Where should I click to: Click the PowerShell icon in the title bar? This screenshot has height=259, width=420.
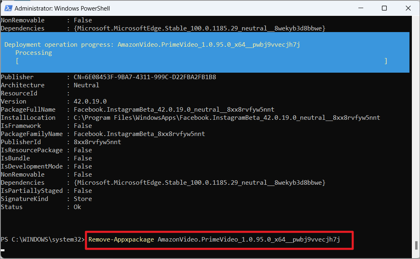(8, 8)
